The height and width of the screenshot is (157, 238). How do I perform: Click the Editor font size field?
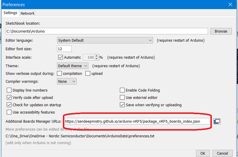click(64, 49)
